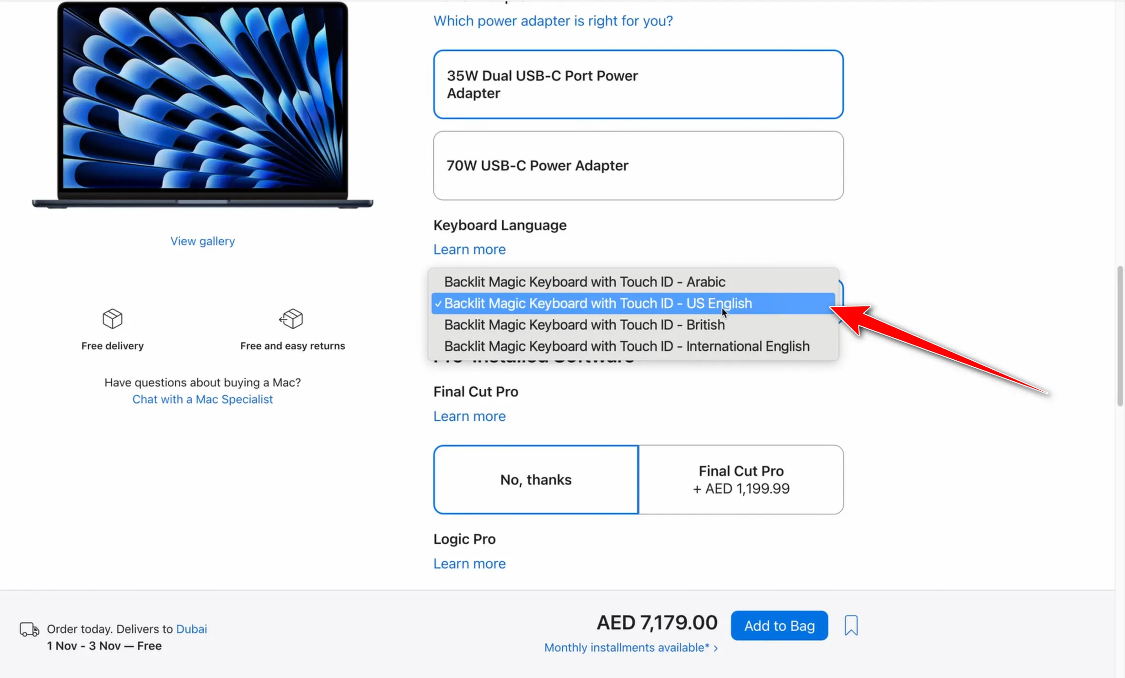Click the bookmark save icon next to Add to Bag
The width and height of the screenshot is (1125, 678).
coord(851,625)
